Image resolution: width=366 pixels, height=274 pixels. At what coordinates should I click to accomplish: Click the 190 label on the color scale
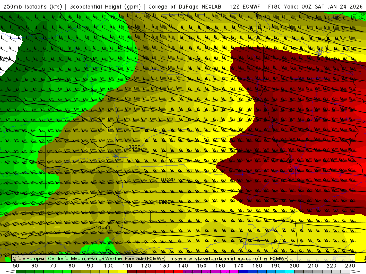pos(276,266)
